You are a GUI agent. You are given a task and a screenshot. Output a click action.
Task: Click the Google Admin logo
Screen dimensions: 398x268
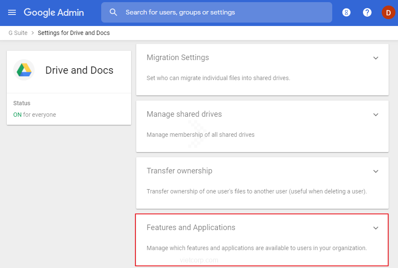point(54,12)
